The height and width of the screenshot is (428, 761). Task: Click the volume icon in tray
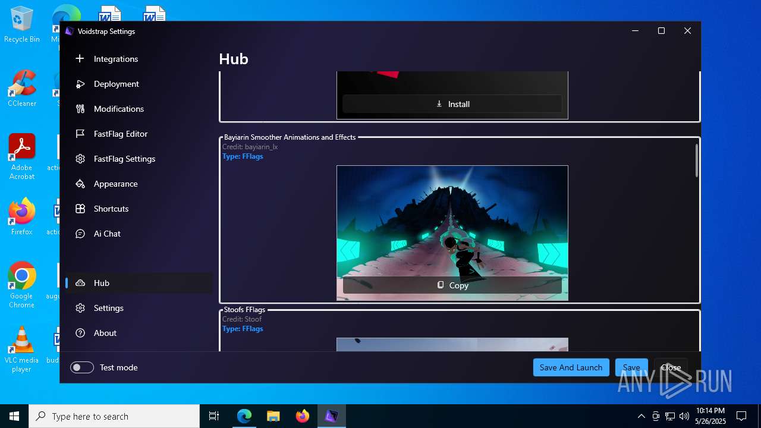click(684, 416)
